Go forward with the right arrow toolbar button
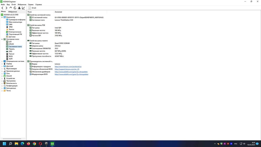Image resolution: width=261 pixels, height=147 pixels. [x=7, y=8]
